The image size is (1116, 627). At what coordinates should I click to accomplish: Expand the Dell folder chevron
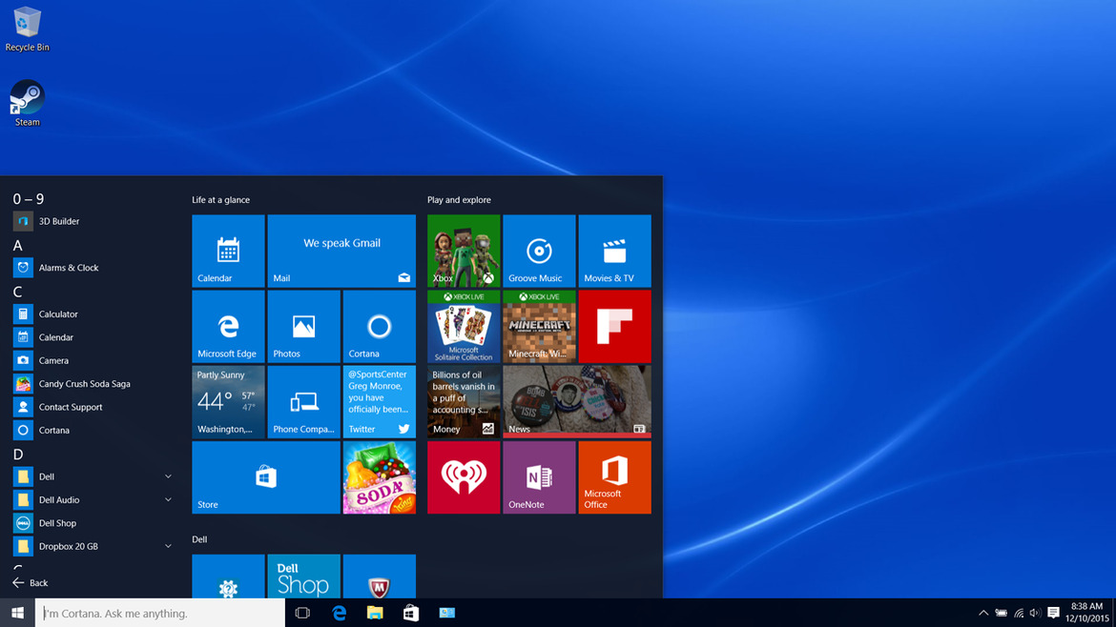tap(168, 476)
